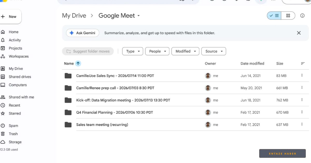Click the Shared with me people icon
The height and width of the screenshot is (163, 311).
tap(3, 97)
